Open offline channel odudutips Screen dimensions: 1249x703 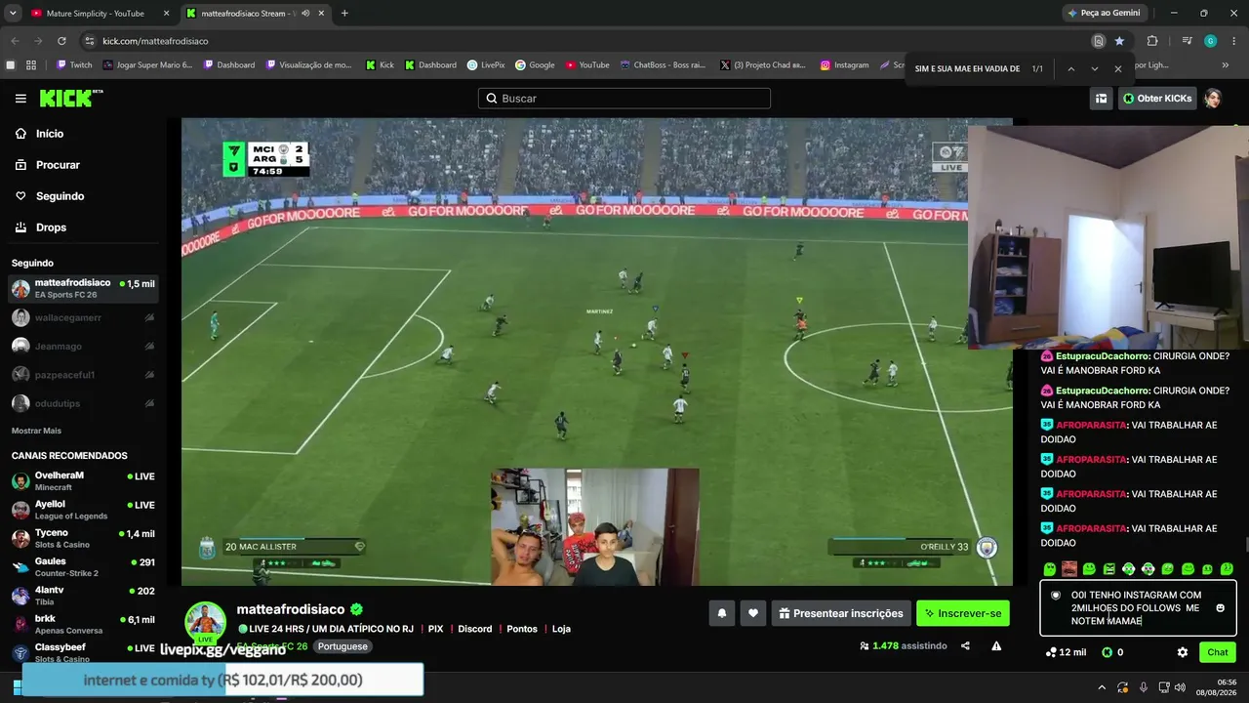[x=83, y=402]
